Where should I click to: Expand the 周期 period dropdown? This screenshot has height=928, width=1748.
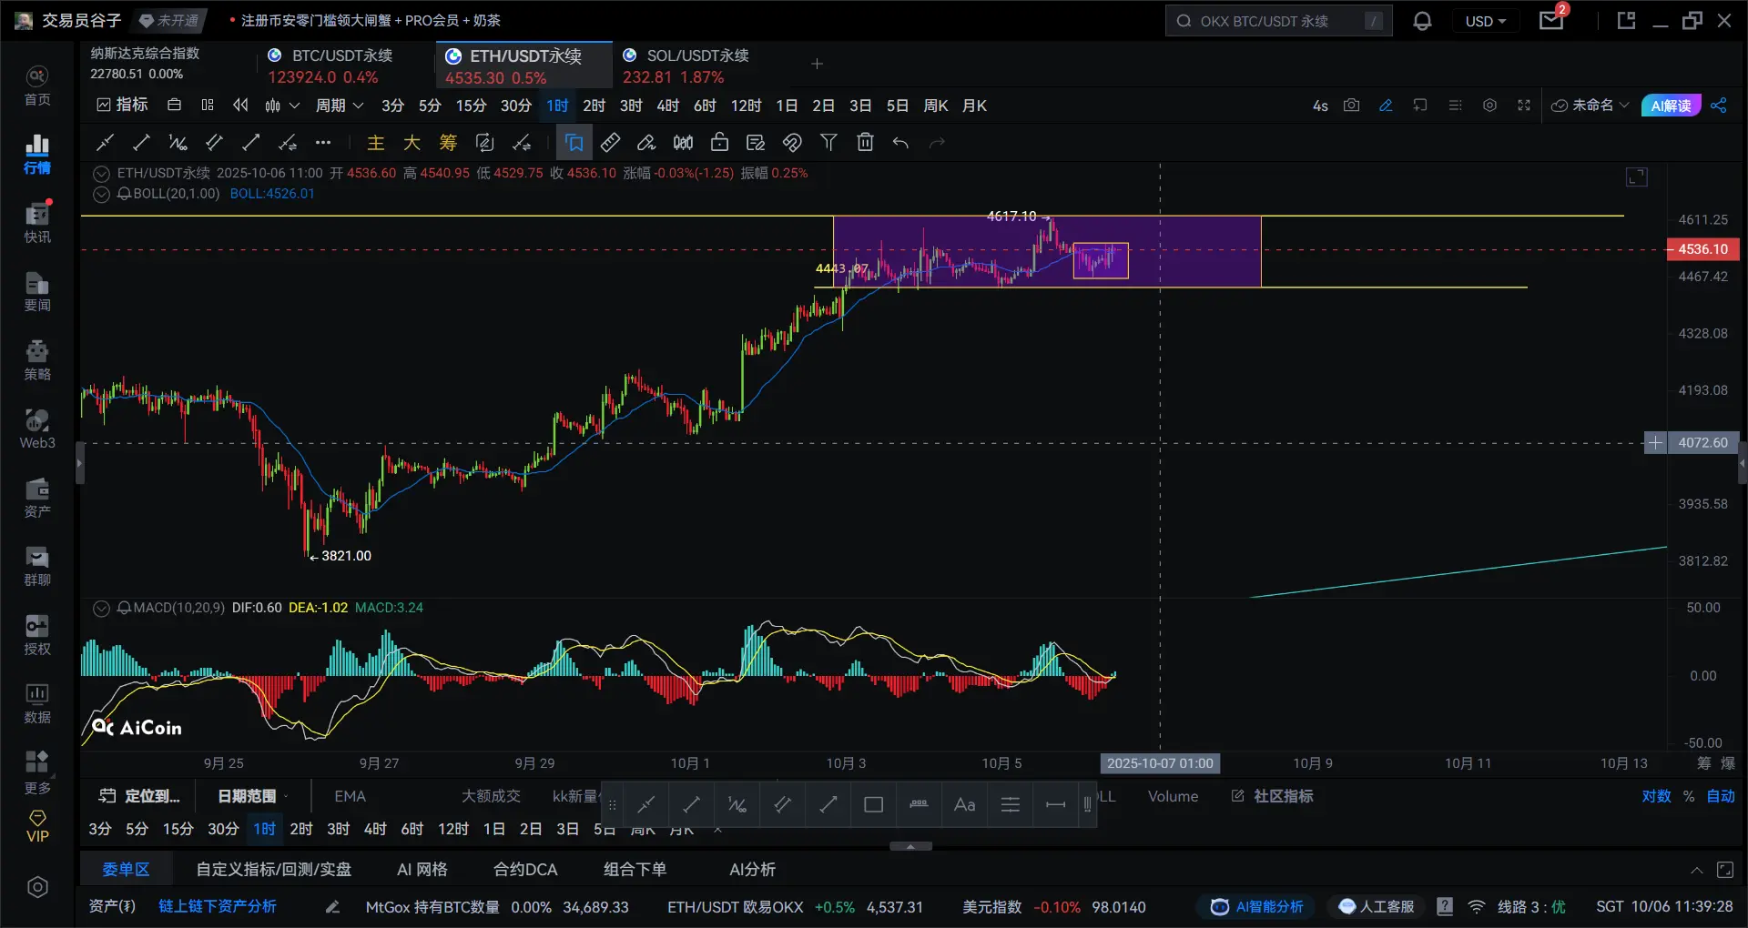tap(340, 106)
